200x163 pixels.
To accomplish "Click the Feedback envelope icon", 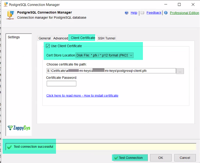I will tap(142, 13).
